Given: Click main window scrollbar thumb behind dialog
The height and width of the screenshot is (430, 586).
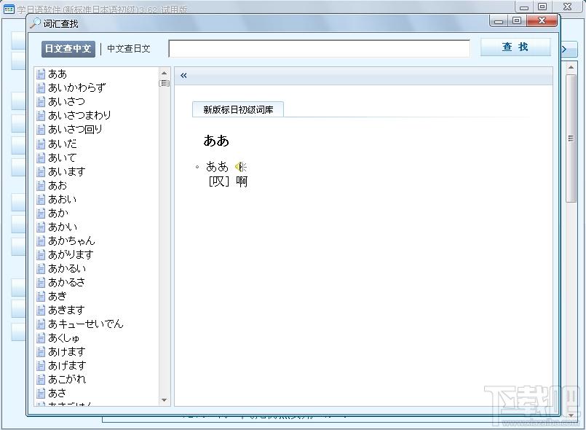Looking at the screenshot, I should pos(571,138).
